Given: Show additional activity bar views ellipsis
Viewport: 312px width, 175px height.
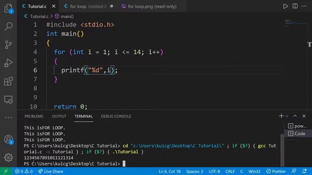Looking at the screenshot, I should point(8,118).
